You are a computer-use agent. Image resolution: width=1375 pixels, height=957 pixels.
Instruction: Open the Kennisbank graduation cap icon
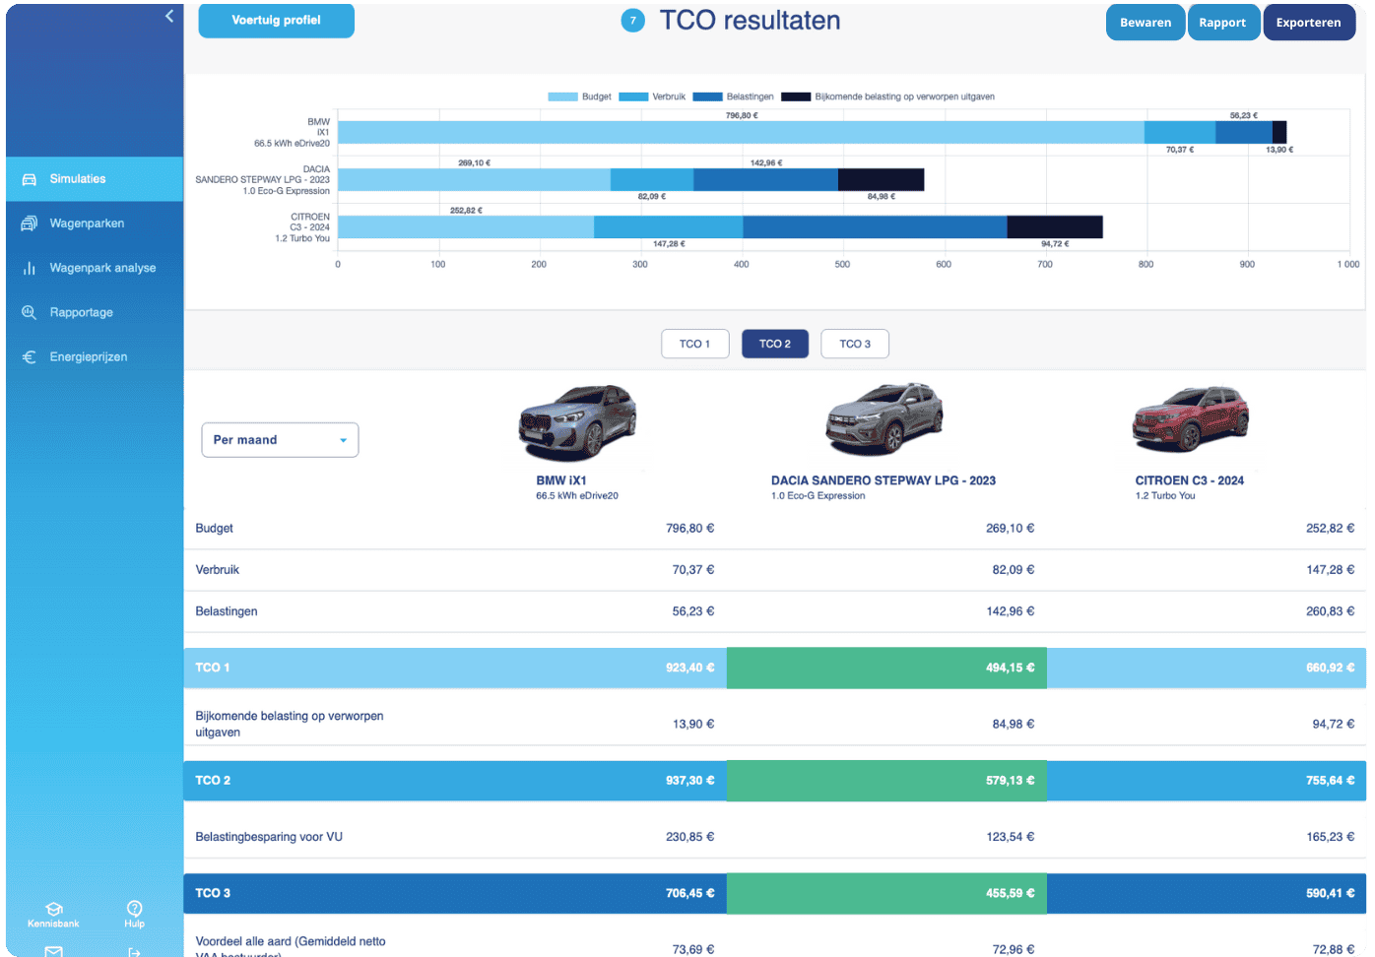(x=54, y=909)
